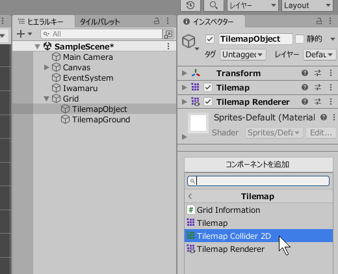Image resolution: width=338 pixels, height=274 pixels.
Task: Open Tilemap Renderer help icon
Action: (x=305, y=102)
